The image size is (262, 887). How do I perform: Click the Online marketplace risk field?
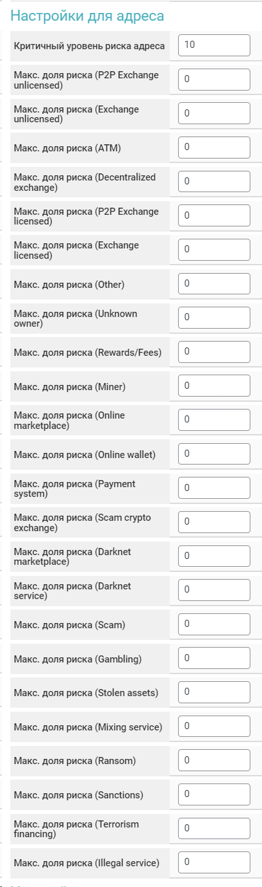pyautogui.click(x=214, y=420)
